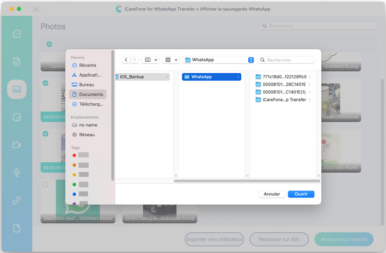Click Exporter vers ordinateur button
The height and width of the screenshot is (253, 386).
click(214, 239)
